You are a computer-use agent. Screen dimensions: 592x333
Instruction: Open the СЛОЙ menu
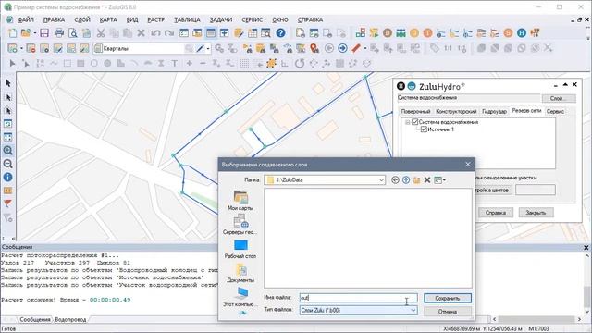click(x=82, y=19)
